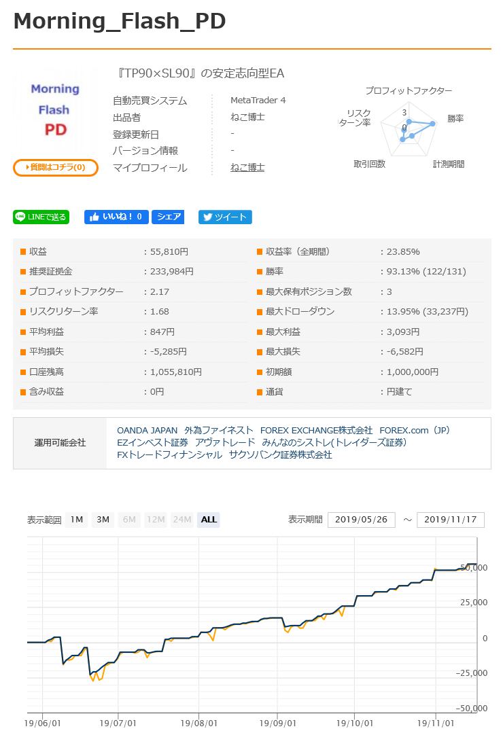
Task: Click the 平均損失 value -5,285円
Action: tap(169, 351)
